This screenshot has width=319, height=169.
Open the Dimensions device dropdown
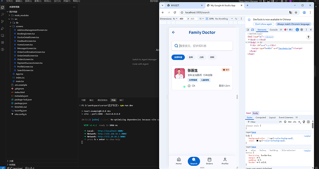click(x=175, y=18)
